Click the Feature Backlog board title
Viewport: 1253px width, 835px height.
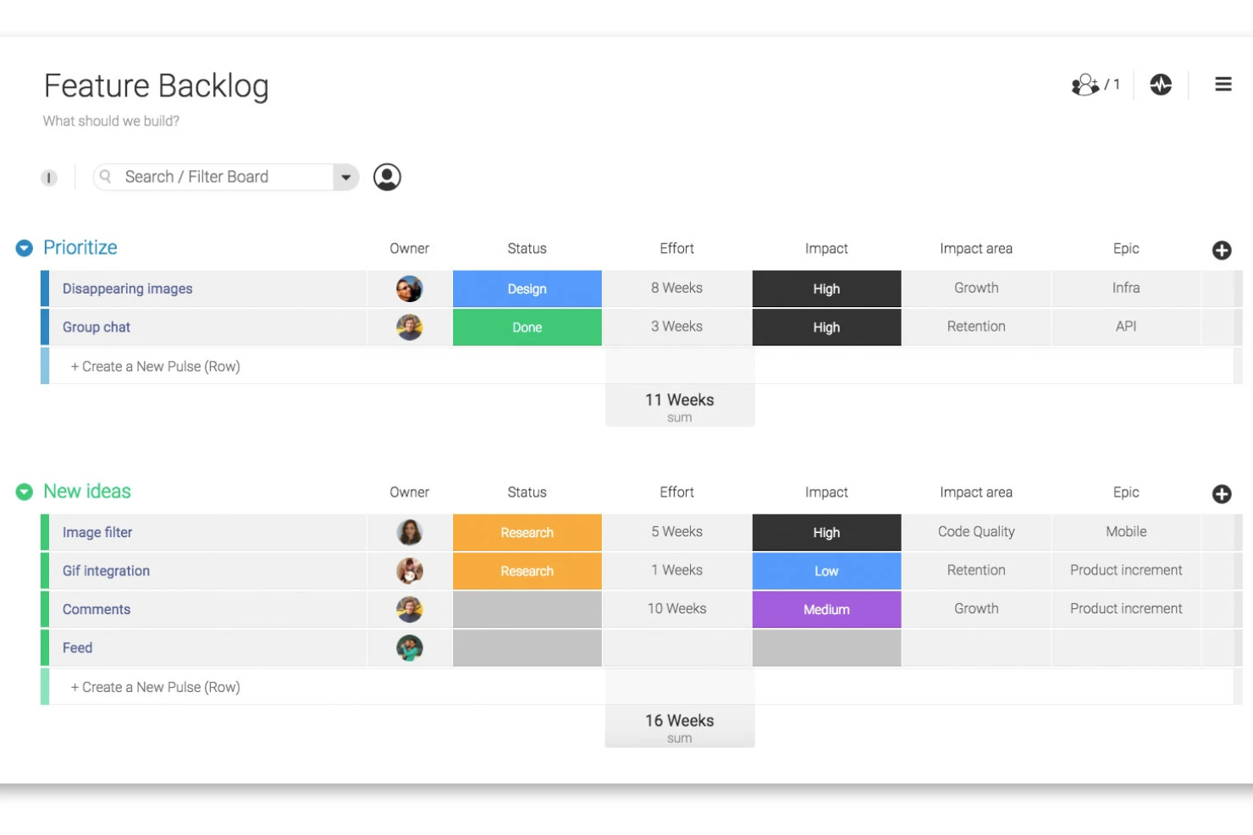[x=157, y=86]
